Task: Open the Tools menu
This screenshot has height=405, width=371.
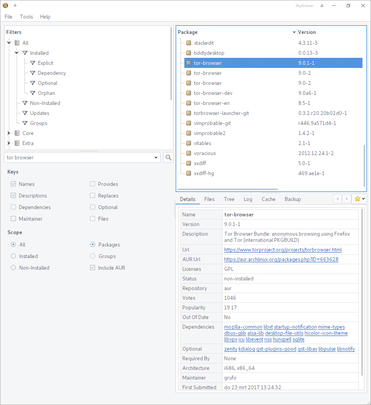Action: (26, 17)
